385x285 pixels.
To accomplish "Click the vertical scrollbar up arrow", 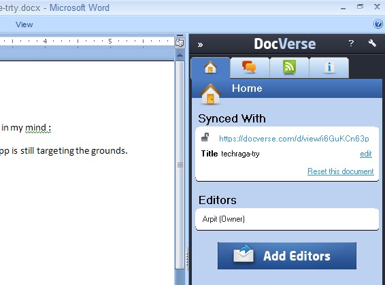I will (x=180, y=55).
